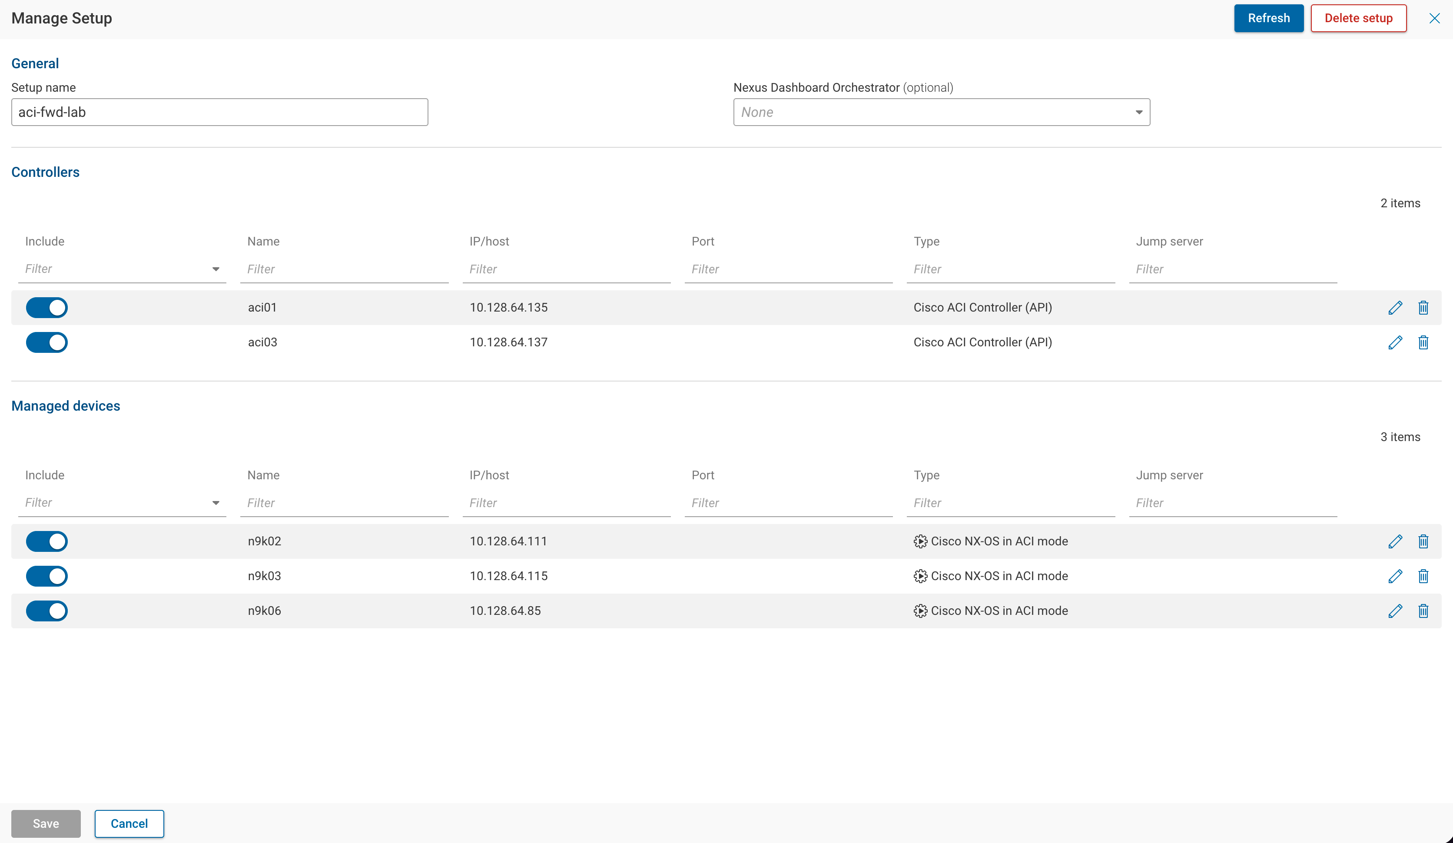
Task: Click Managed devices Jump server filter field
Action: point(1233,503)
